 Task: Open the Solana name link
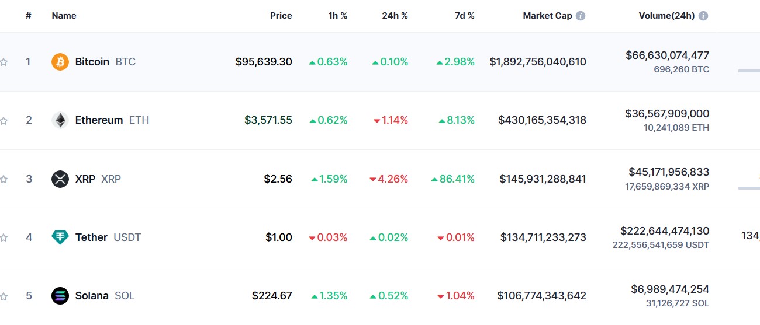[92, 296]
